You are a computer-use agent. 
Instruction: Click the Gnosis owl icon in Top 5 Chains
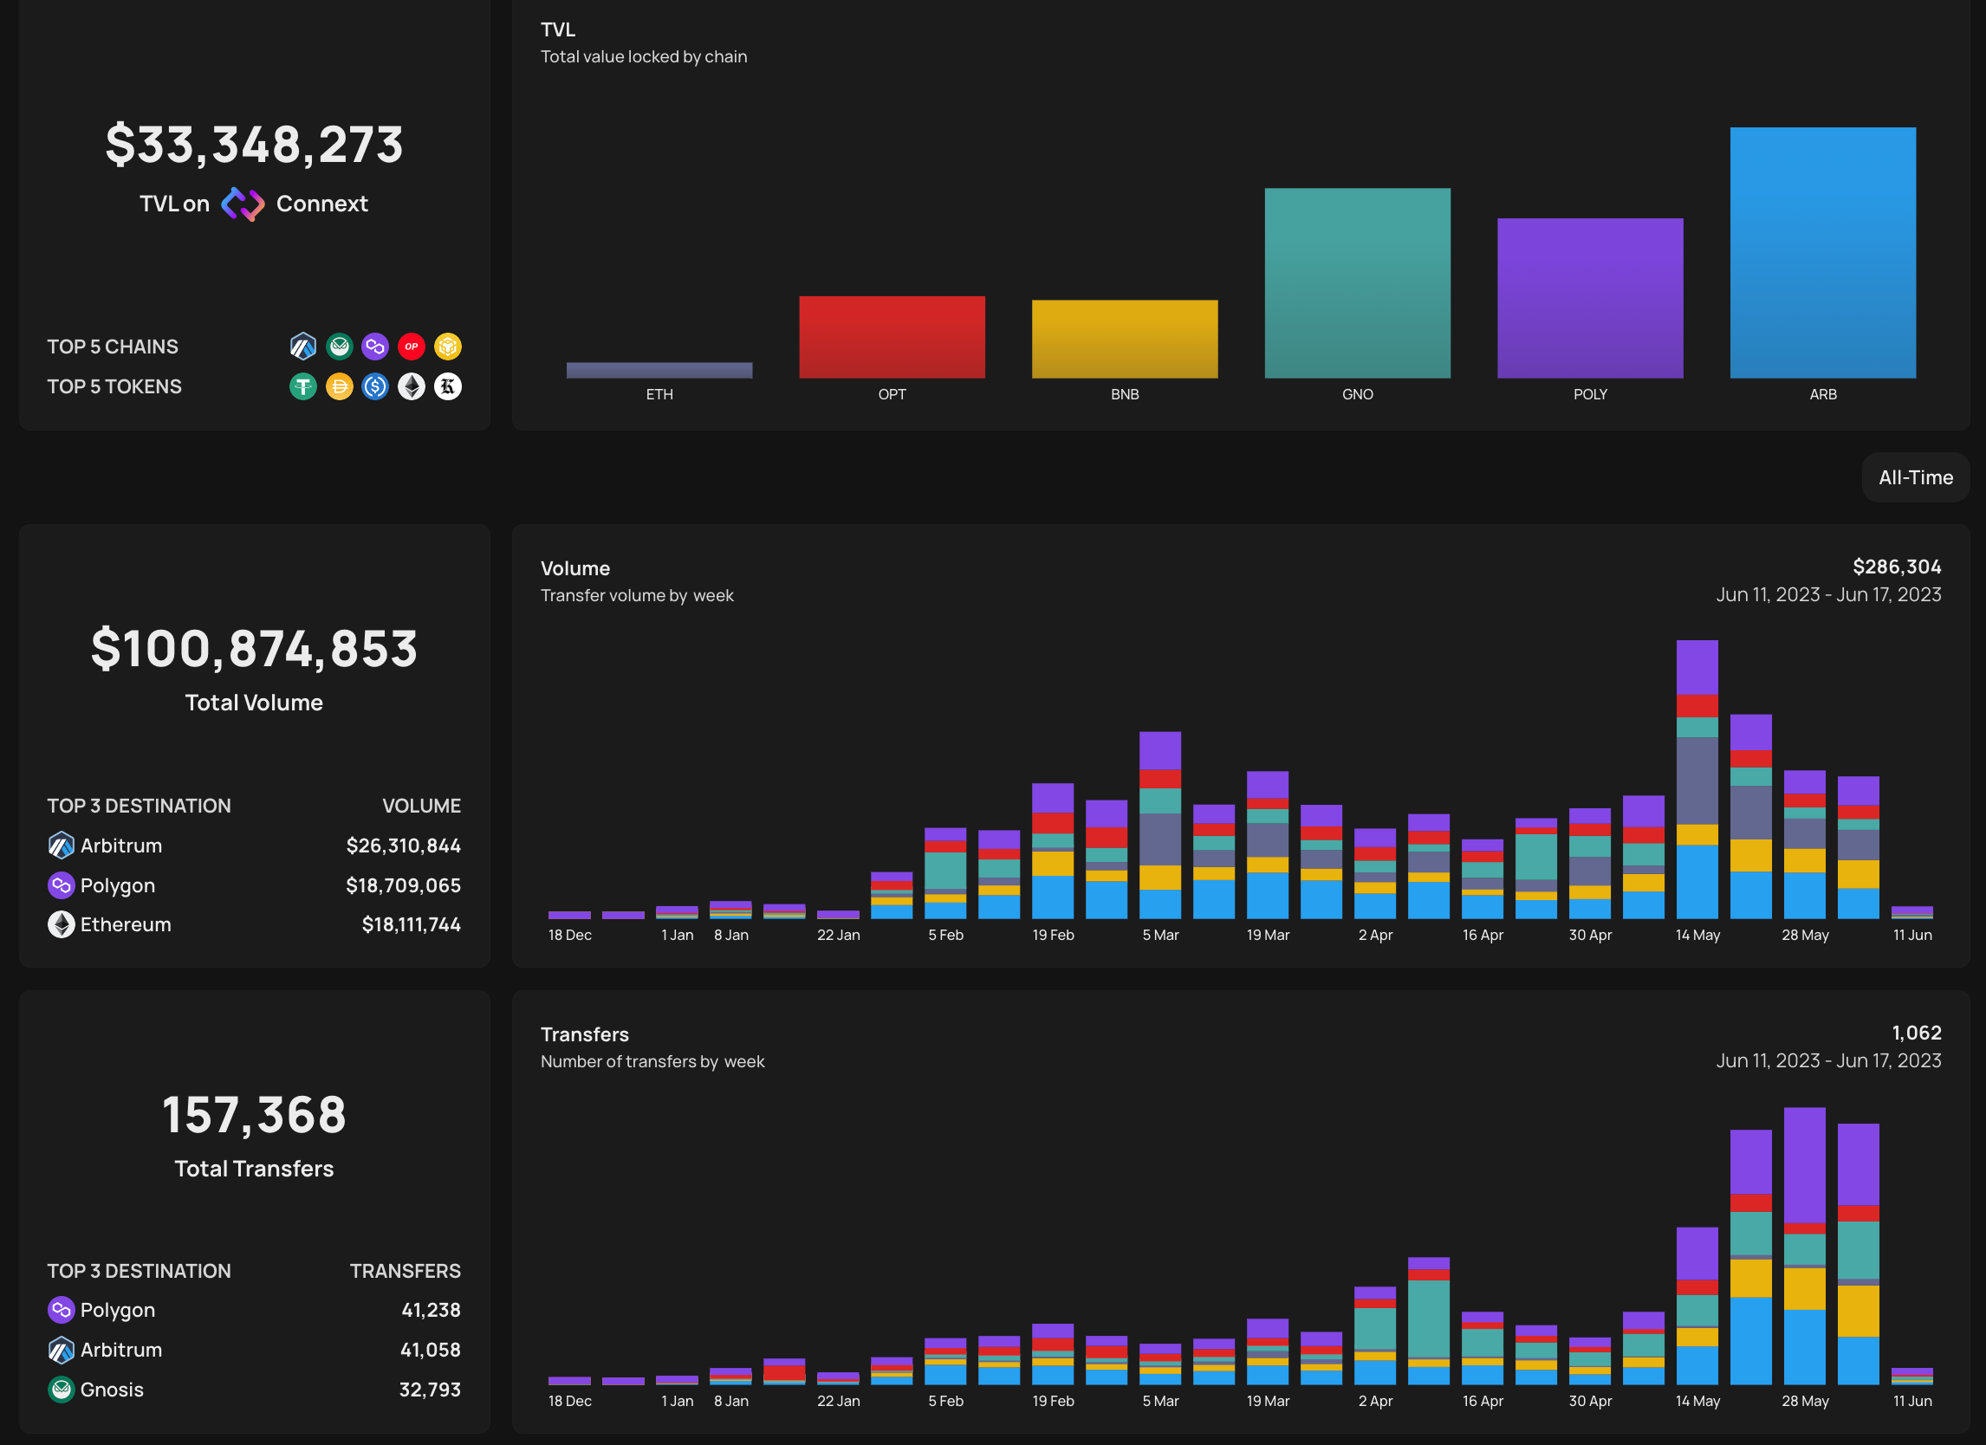point(339,347)
